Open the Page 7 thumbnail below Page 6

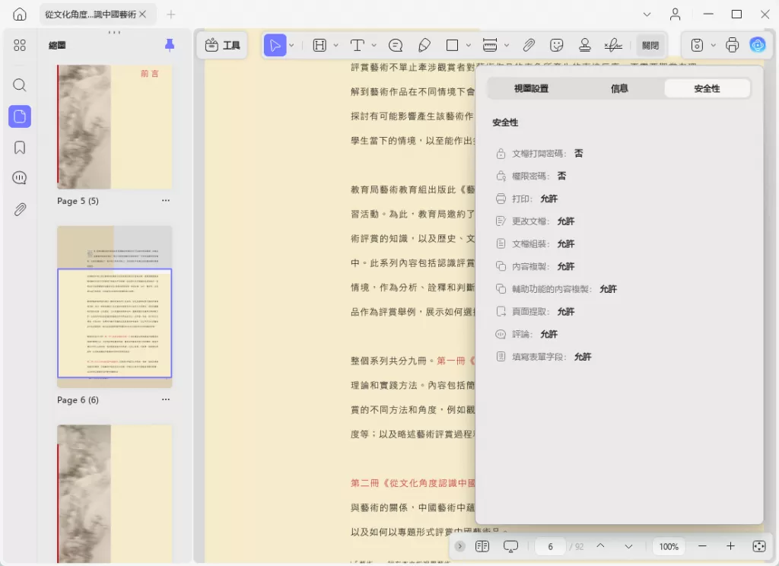[115, 494]
